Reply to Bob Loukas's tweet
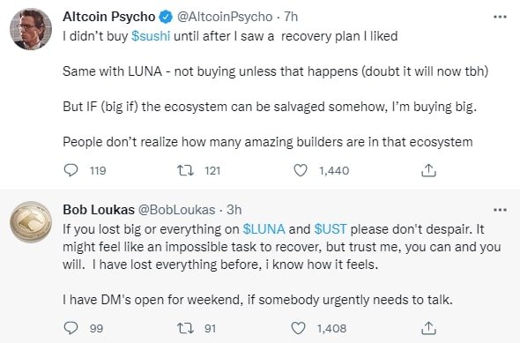This screenshot has height=343, width=520. tap(71, 328)
